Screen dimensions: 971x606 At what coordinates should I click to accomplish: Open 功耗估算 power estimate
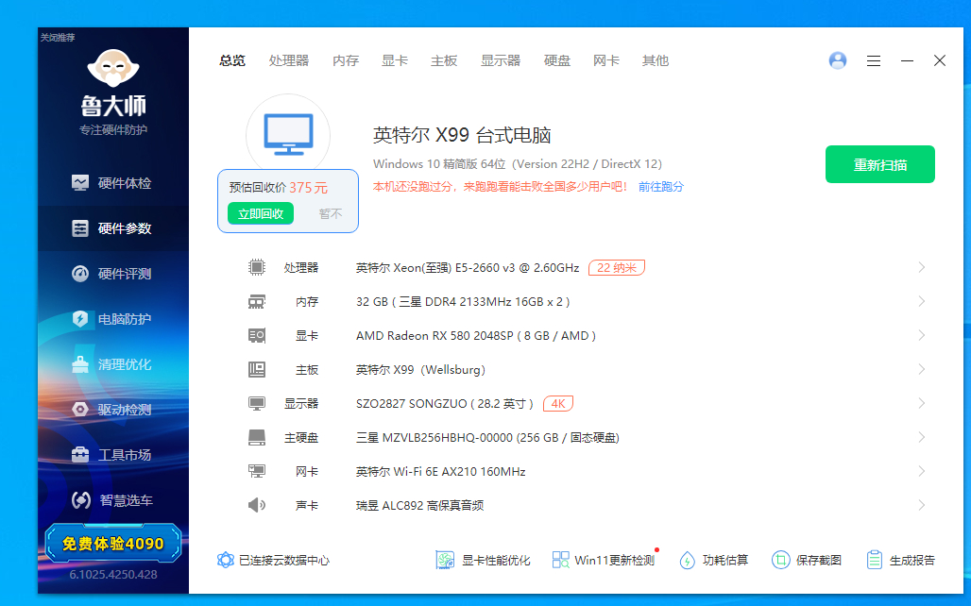click(x=713, y=560)
